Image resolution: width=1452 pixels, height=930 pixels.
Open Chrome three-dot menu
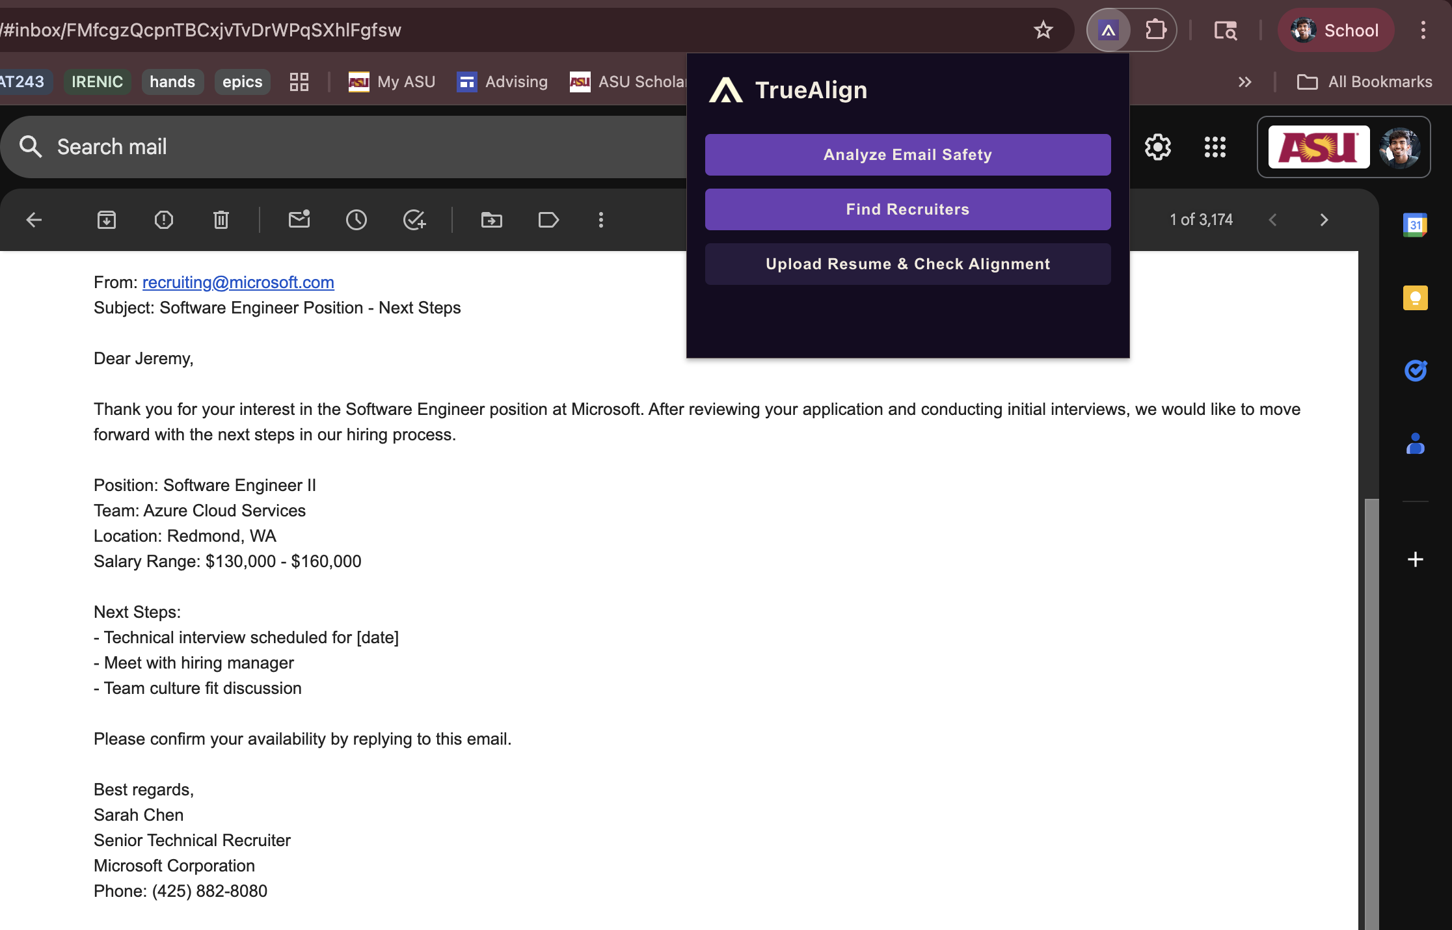click(1423, 30)
